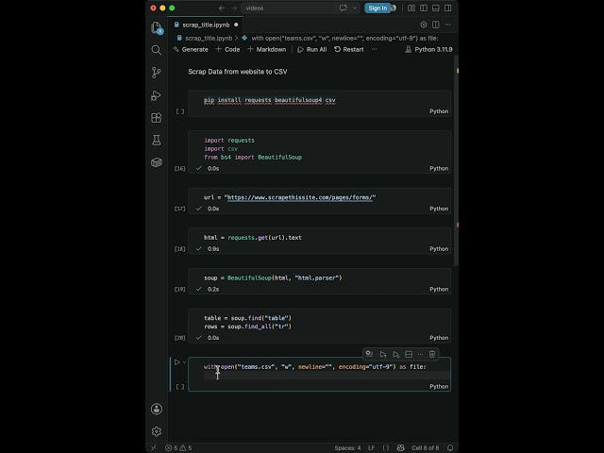The image size is (604, 453).
Task: Click the Sign In button
Action: (x=377, y=8)
